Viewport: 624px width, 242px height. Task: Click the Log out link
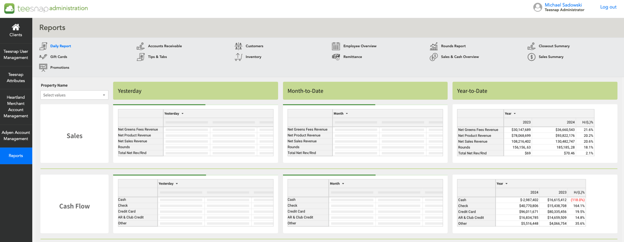click(x=608, y=7)
